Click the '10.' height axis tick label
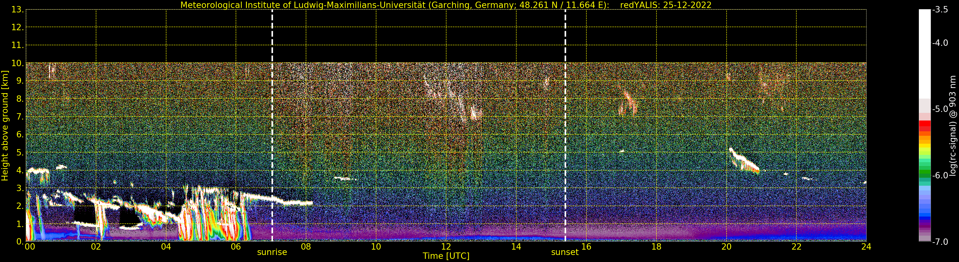The height and width of the screenshot is (262, 959). (x=18, y=63)
